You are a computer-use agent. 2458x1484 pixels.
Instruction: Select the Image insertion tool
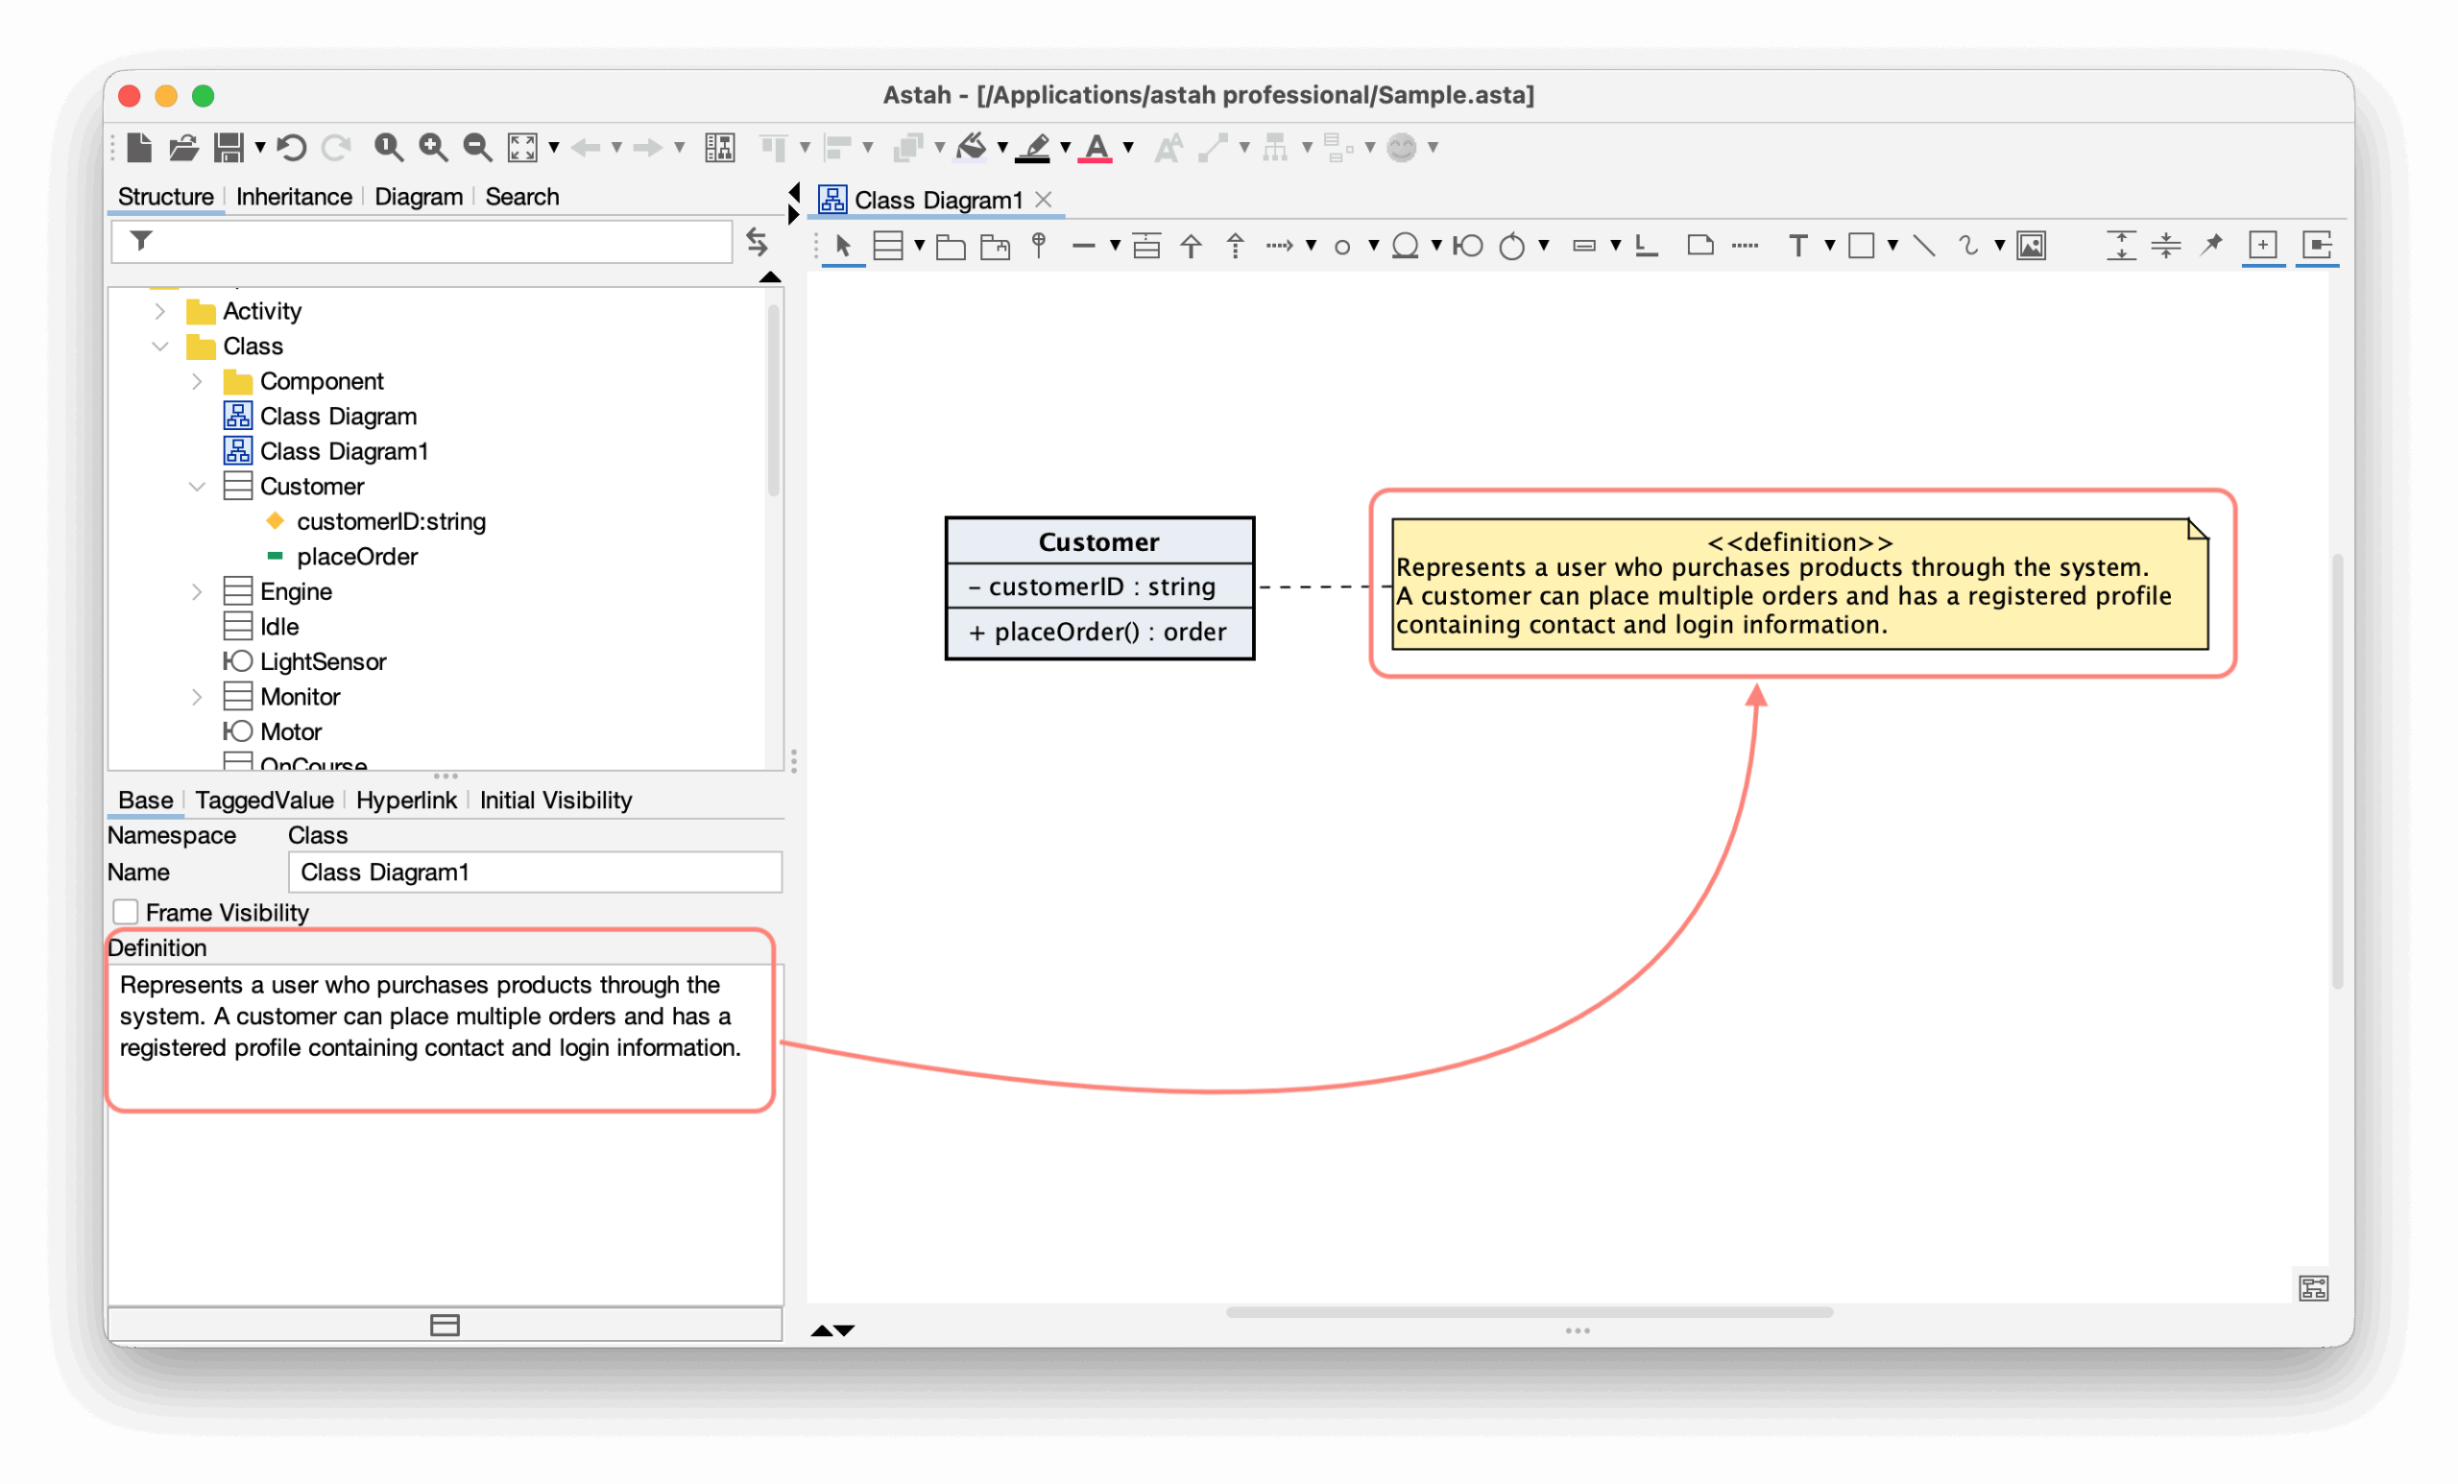tap(2033, 246)
